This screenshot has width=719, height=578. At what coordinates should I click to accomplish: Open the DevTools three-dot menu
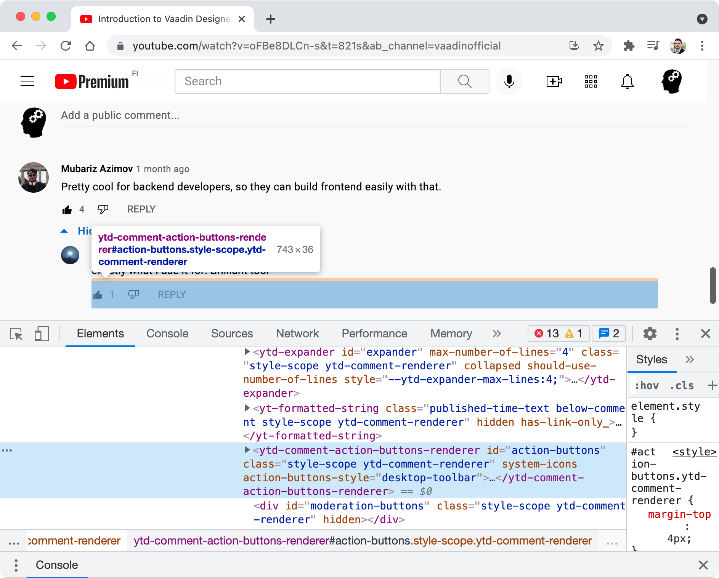coord(677,334)
